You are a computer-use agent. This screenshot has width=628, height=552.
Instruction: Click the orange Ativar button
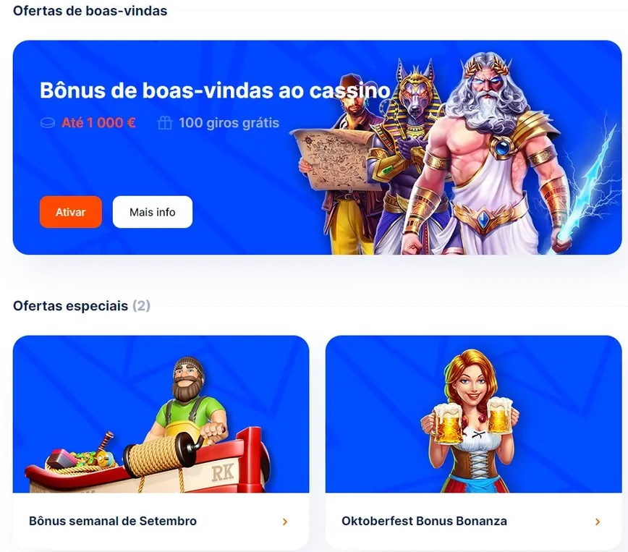tap(70, 212)
